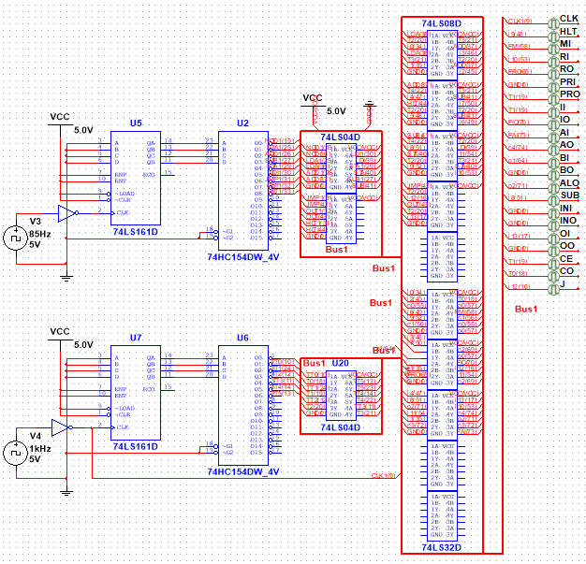Image resolution: width=586 pixels, height=564 pixels.
Task: Select the U7 74LS161D counter chip
Action: coord(136,393)
